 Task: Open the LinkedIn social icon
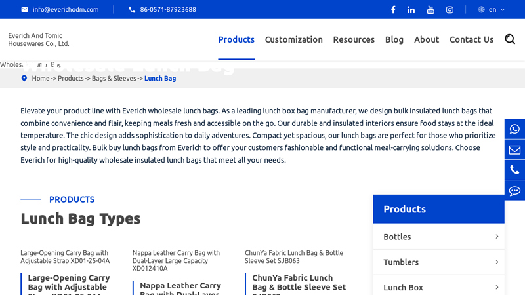coord(411,10)
